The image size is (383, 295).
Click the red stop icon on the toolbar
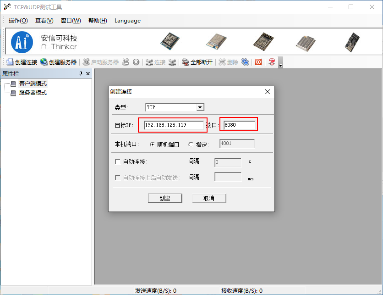(x=258, y=61)
